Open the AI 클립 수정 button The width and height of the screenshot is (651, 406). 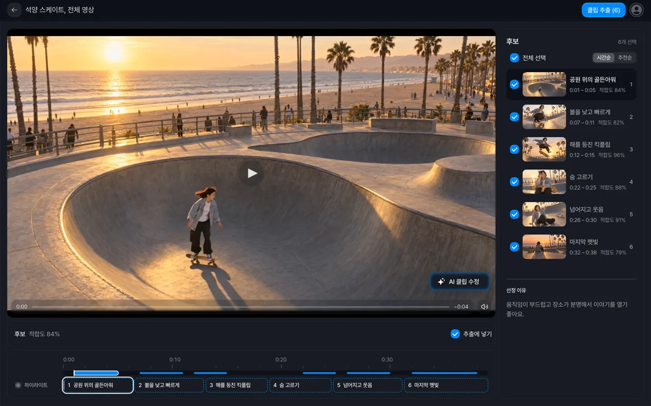tap(459, 281)
